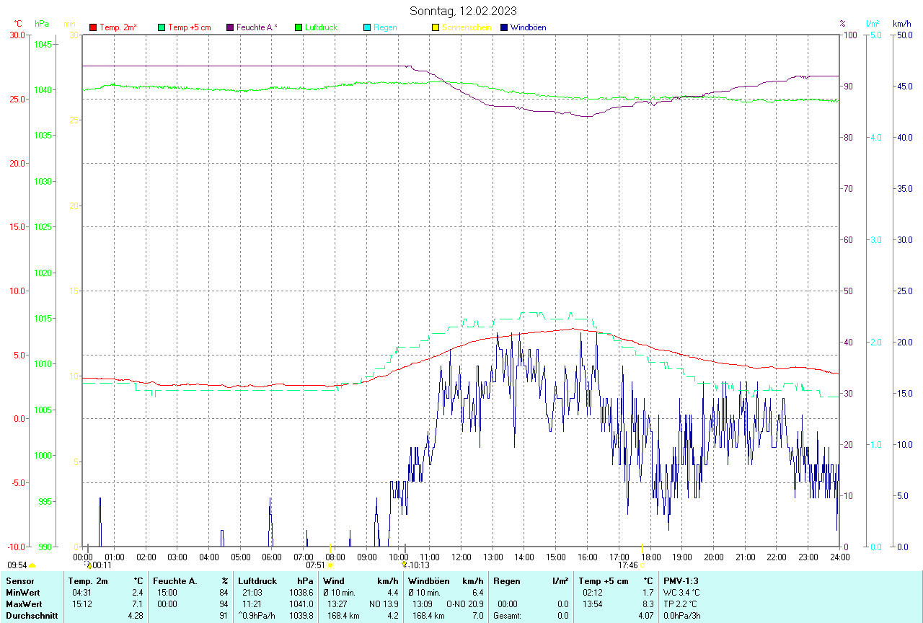923x623 pixels.
Task: Click the moon marker icon at 00:11
Action: pyautogui.click(x=89, y=565)
